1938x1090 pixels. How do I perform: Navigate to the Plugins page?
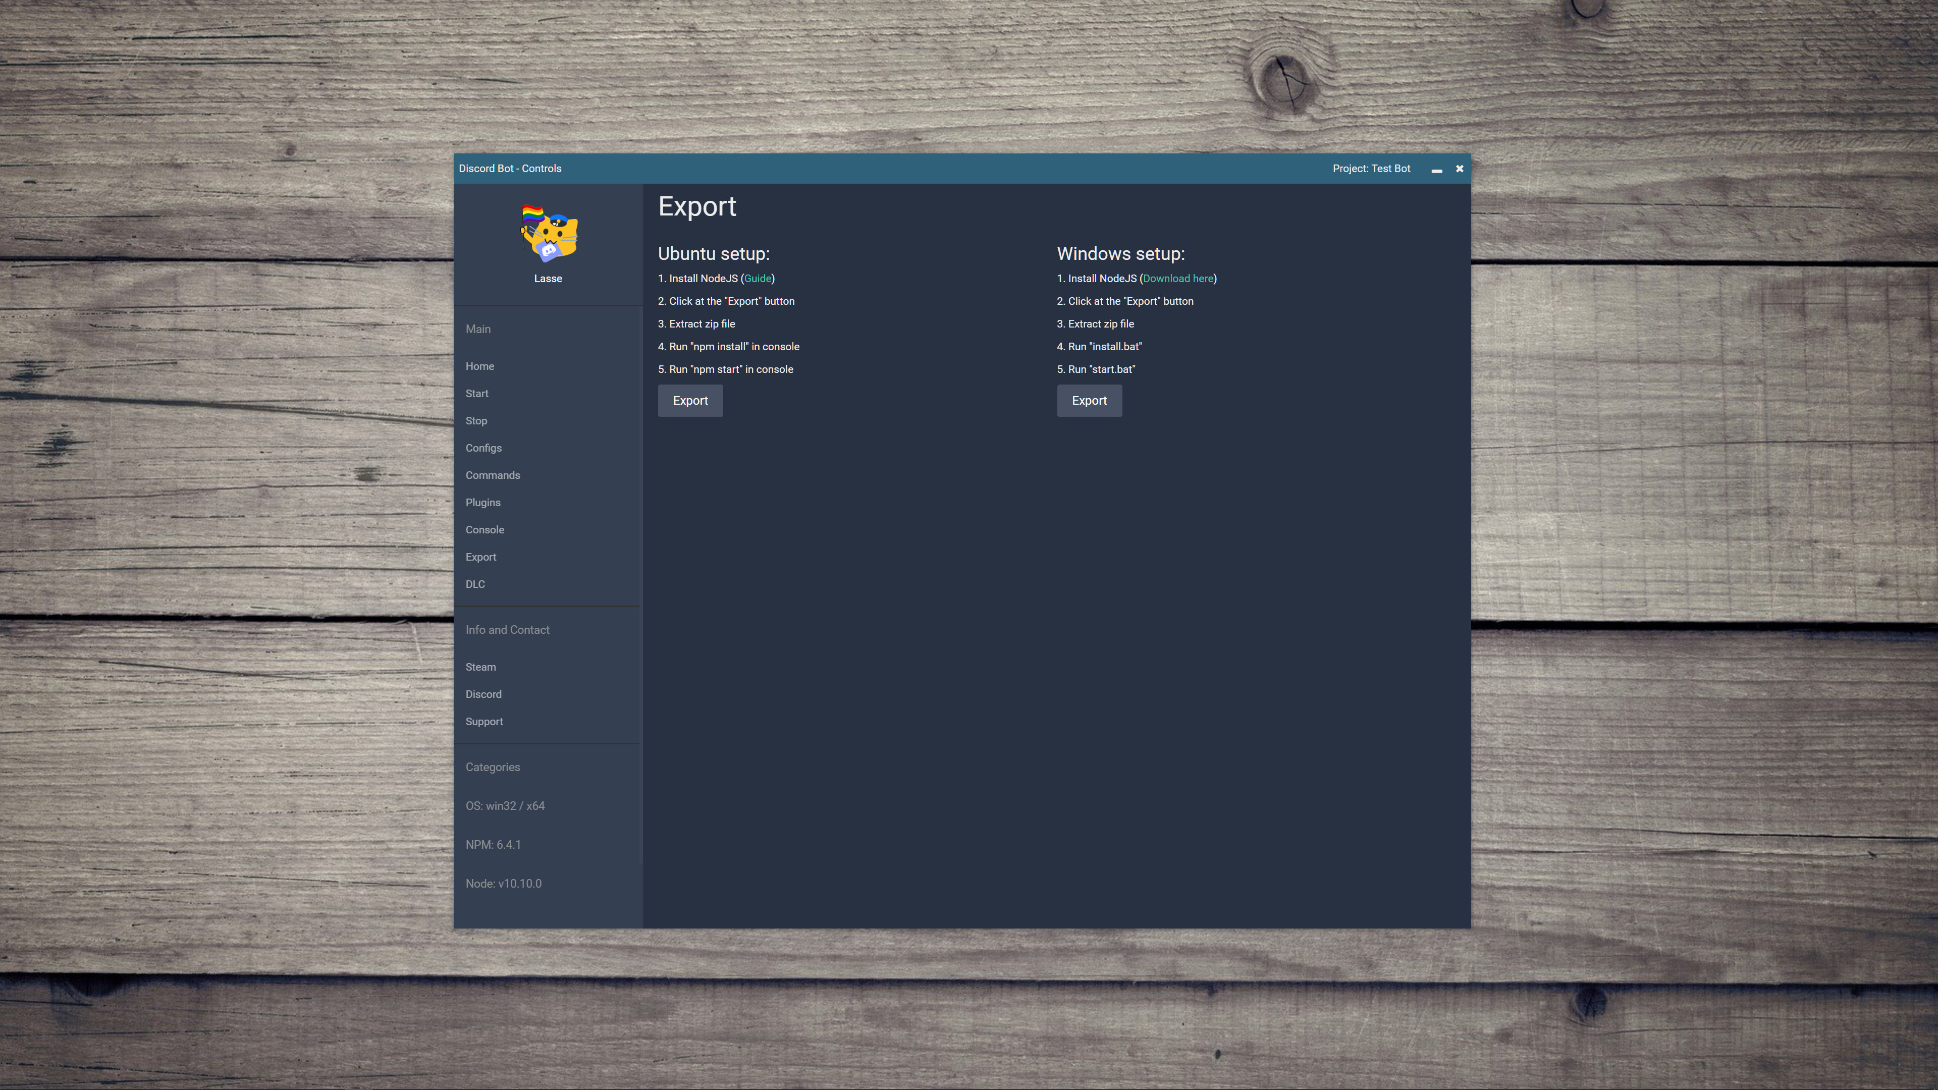483,502
